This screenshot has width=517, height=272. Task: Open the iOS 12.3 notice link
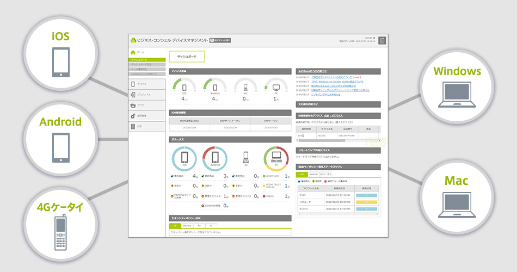pos(331,77)
